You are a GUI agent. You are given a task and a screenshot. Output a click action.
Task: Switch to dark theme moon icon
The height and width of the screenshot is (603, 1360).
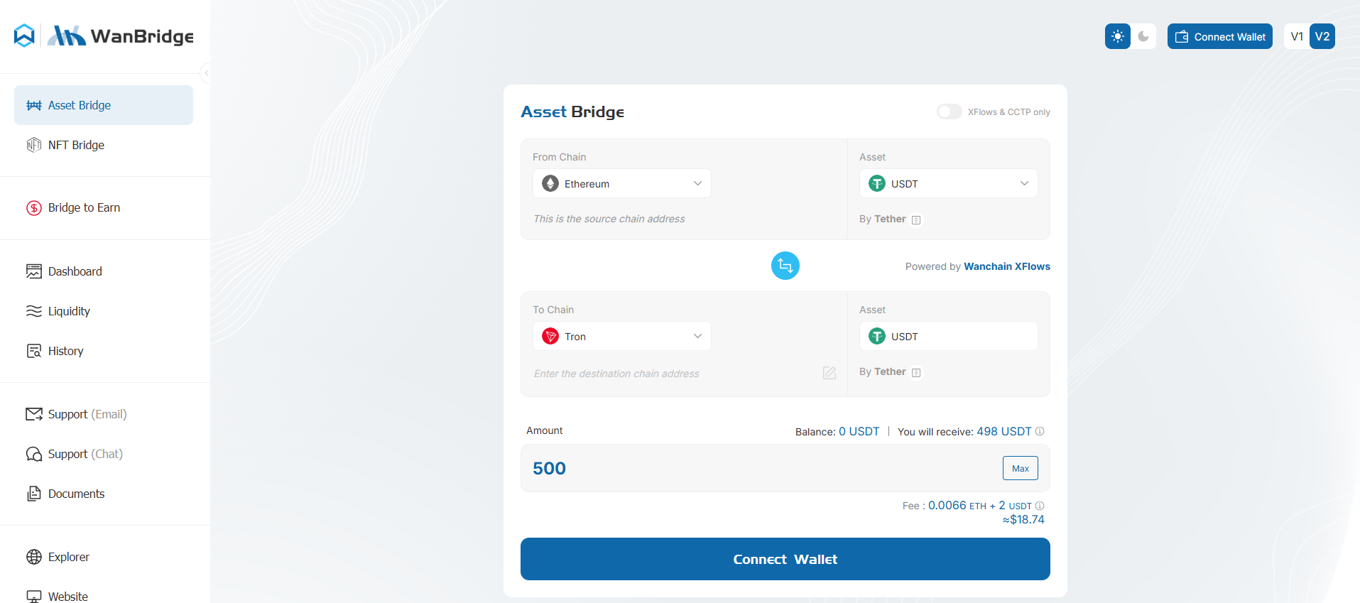coord(1143,36)
